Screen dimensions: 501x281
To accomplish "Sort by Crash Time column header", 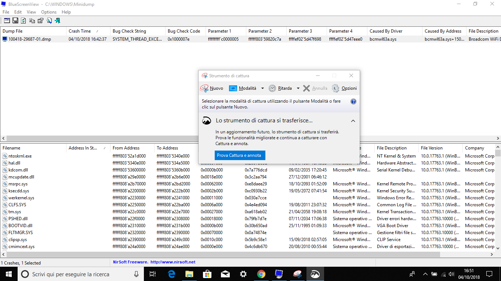I will click(x=88, y=31).
